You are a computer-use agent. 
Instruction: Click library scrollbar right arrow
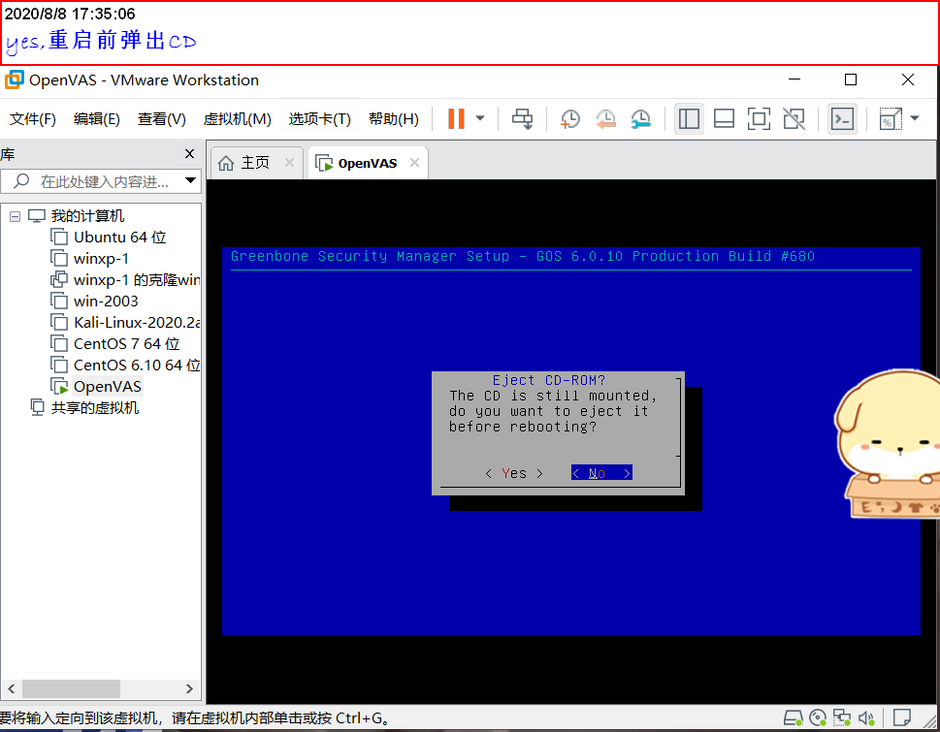click(189, 688)
